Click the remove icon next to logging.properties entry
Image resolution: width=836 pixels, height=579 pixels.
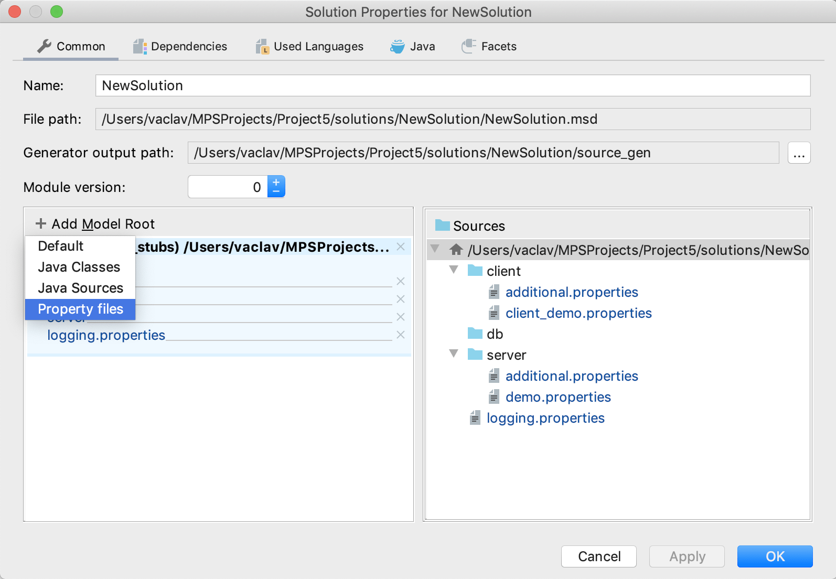pos(401,335)
